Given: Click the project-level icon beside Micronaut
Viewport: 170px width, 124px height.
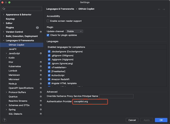Looking at the screenshot, I should point(41,79).
